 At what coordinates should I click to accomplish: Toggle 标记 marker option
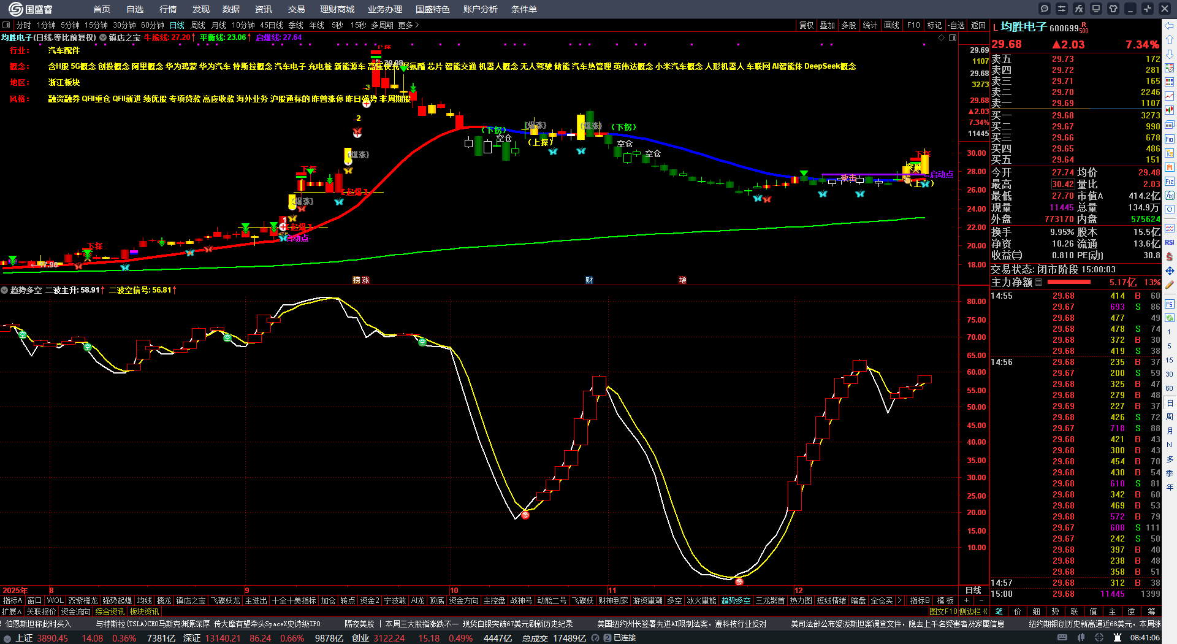(x=934, y=25)
